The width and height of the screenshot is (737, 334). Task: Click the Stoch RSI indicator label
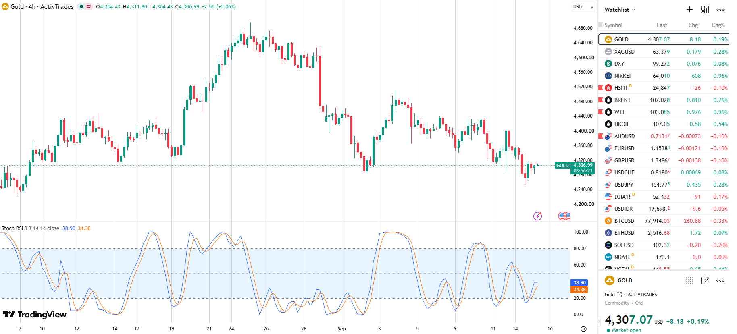point(12,228)
